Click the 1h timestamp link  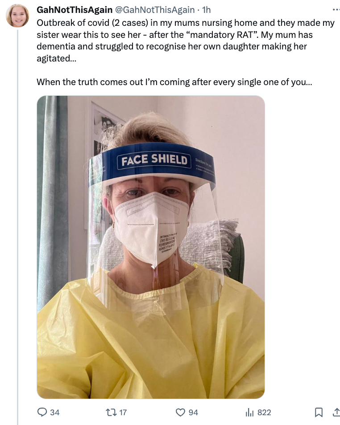point(207,10)
